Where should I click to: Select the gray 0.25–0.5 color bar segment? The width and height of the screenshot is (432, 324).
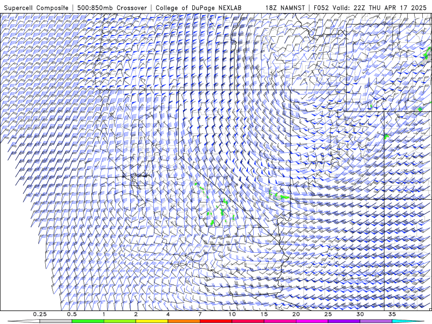coord(56,321)
